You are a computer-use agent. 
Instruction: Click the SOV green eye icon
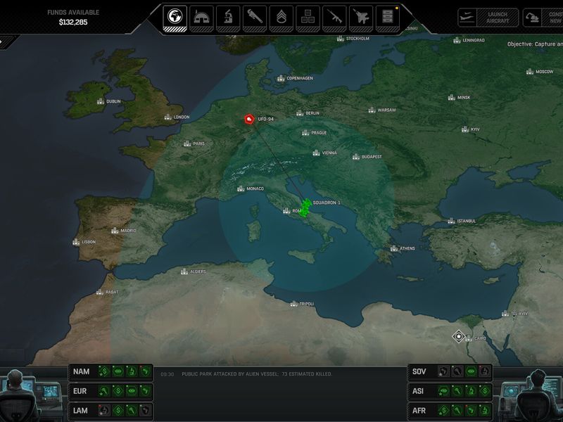click(x=471, y=371)
